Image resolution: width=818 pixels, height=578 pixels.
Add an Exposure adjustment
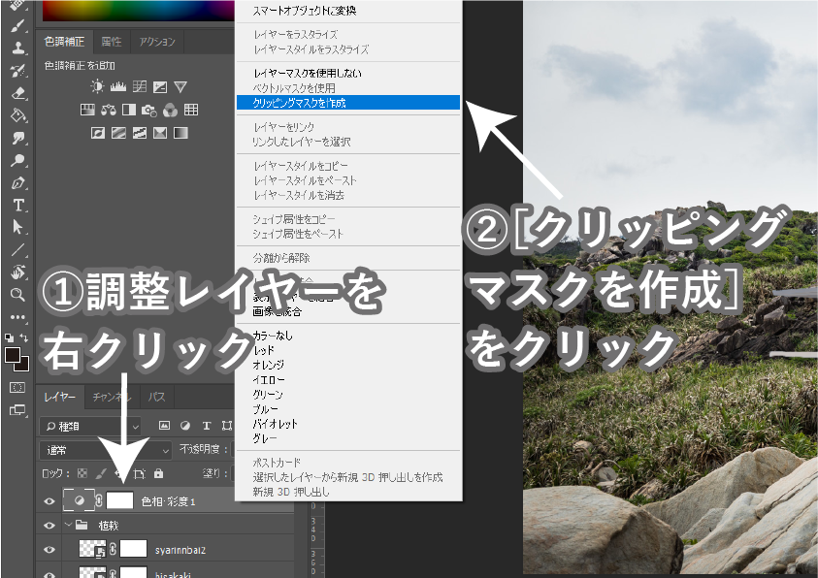point(160,86)
